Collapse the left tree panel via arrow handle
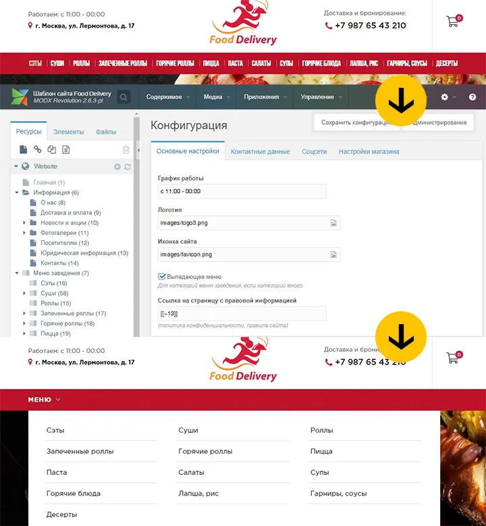This screenshot has height=526, width=486. tap(138, 151)
